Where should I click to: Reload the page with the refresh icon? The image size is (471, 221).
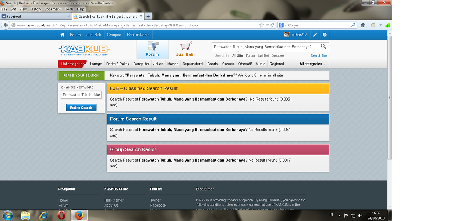click(x=273, y=25)
